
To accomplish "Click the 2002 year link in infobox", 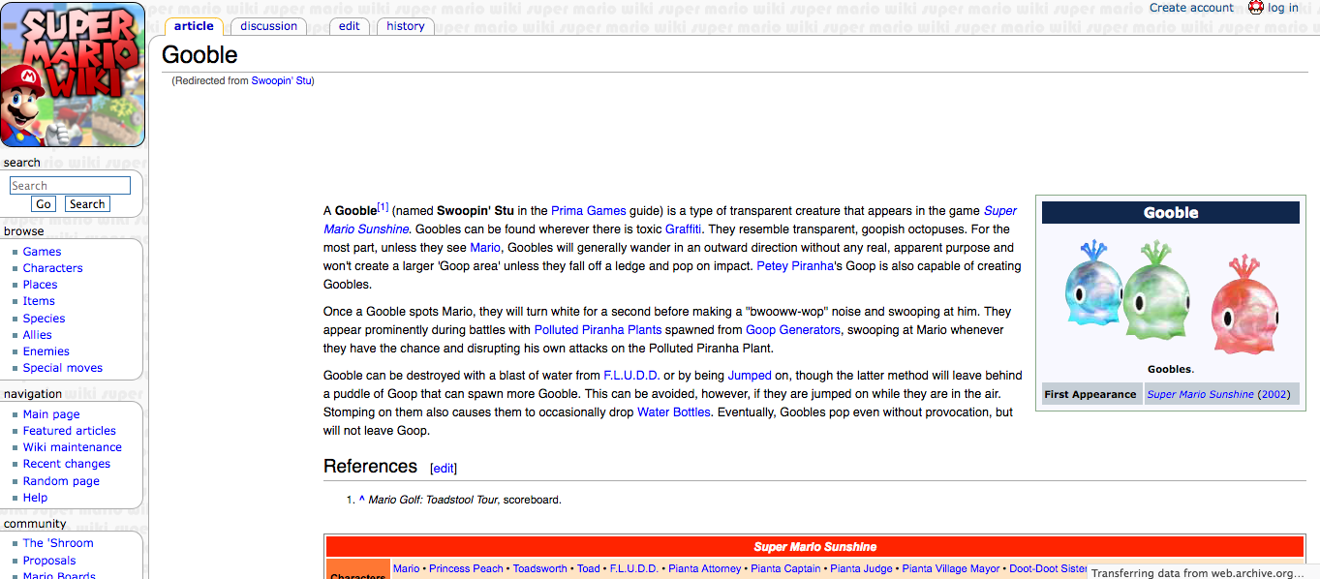I will (1274, 395).
